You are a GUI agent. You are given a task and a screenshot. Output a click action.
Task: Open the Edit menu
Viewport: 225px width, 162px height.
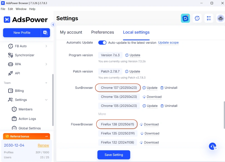10,9
